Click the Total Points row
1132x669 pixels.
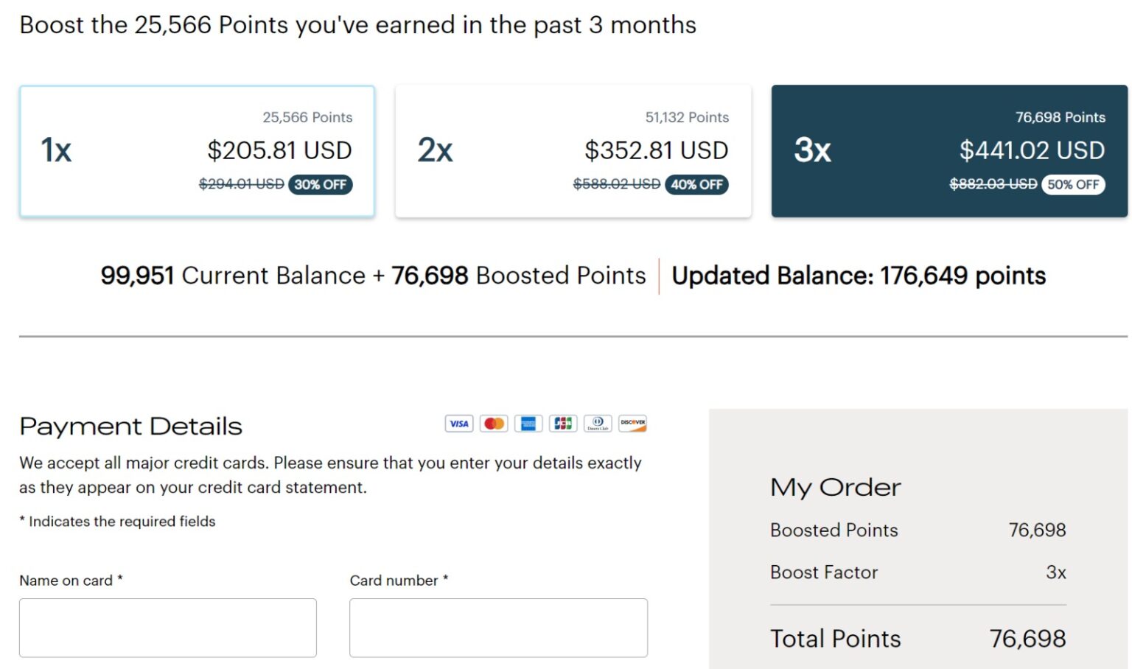click(918, 639)
